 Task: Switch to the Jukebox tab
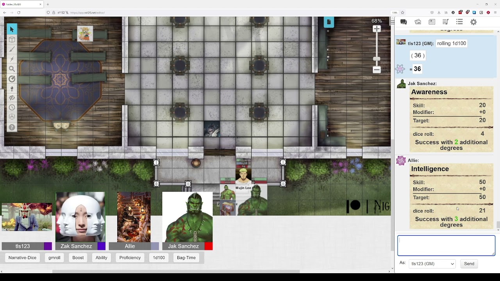[x=445, y=22]
